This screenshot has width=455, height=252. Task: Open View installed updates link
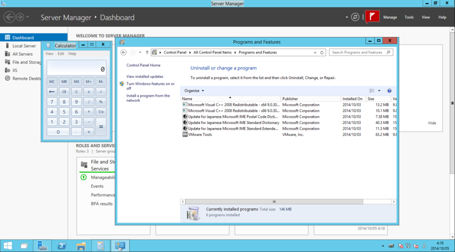[x=145, y=76]
